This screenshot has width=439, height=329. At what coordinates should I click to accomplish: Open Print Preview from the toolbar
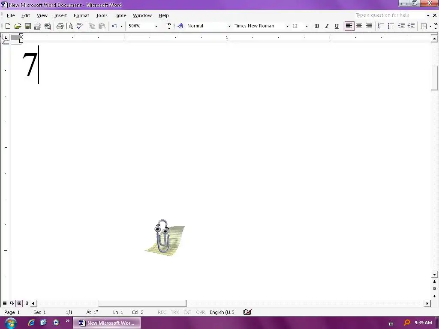point(70,26)
